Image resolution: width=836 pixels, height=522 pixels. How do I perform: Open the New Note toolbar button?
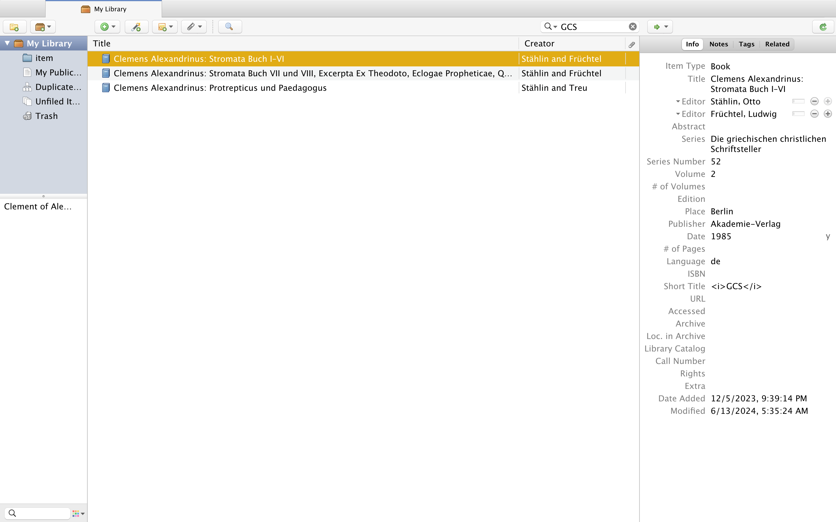tap(165, 27)
